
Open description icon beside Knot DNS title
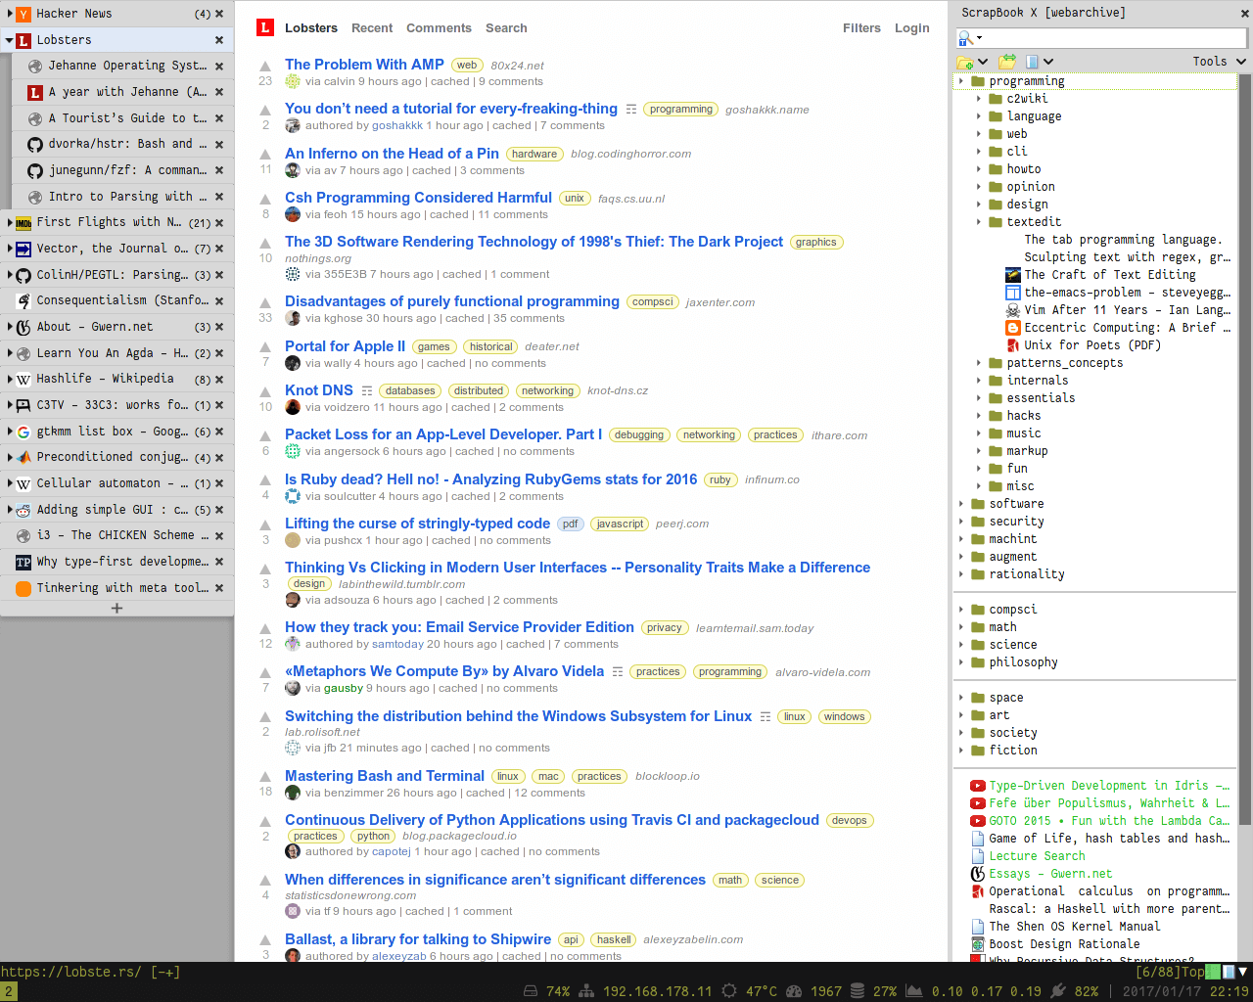pos(367,390)
